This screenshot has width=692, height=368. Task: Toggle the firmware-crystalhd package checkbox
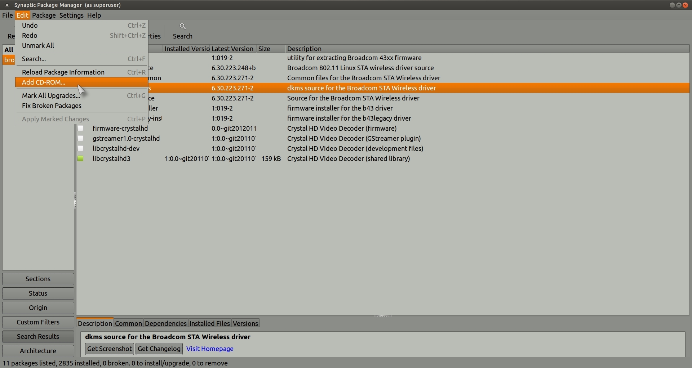81,128
